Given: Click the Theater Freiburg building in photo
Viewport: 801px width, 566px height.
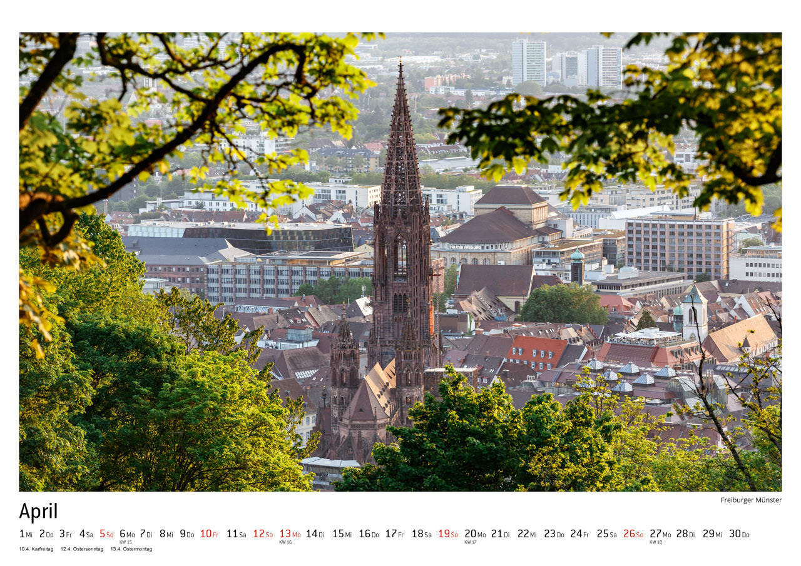Looking at the screenshot, I should coord(488,238).
